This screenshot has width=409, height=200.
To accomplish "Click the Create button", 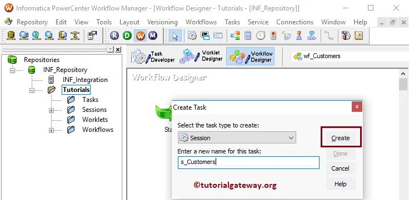I will 341,138.
